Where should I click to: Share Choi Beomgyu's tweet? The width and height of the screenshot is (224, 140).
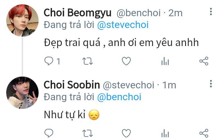pos(203,61)
